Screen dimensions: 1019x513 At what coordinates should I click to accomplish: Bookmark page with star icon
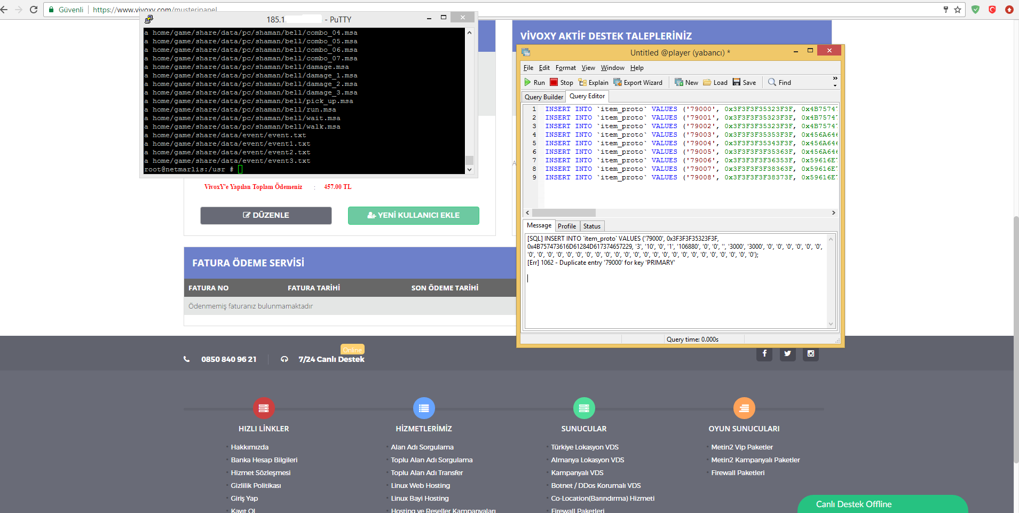point(958,10)
